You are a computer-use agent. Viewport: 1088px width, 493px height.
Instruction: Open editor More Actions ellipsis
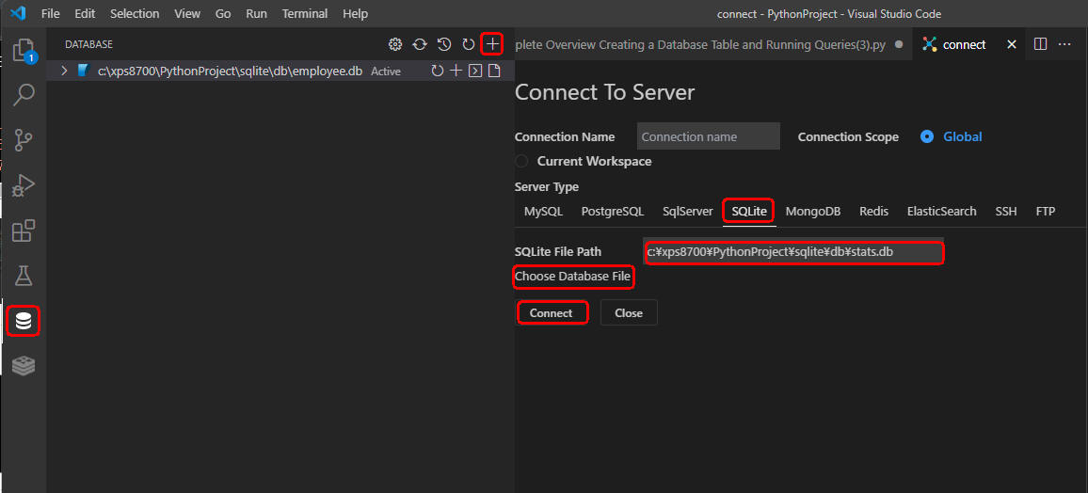pos(1064,44)
